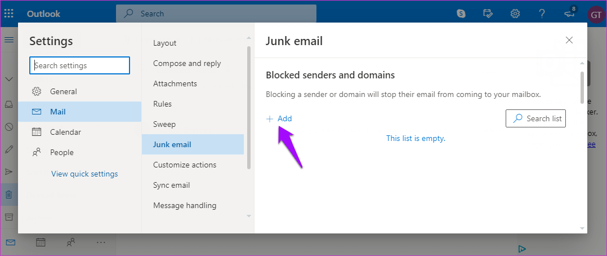This screenshot has height=256, width=607.
Task: Open the settings gear in header
Action: click(515, 14)
